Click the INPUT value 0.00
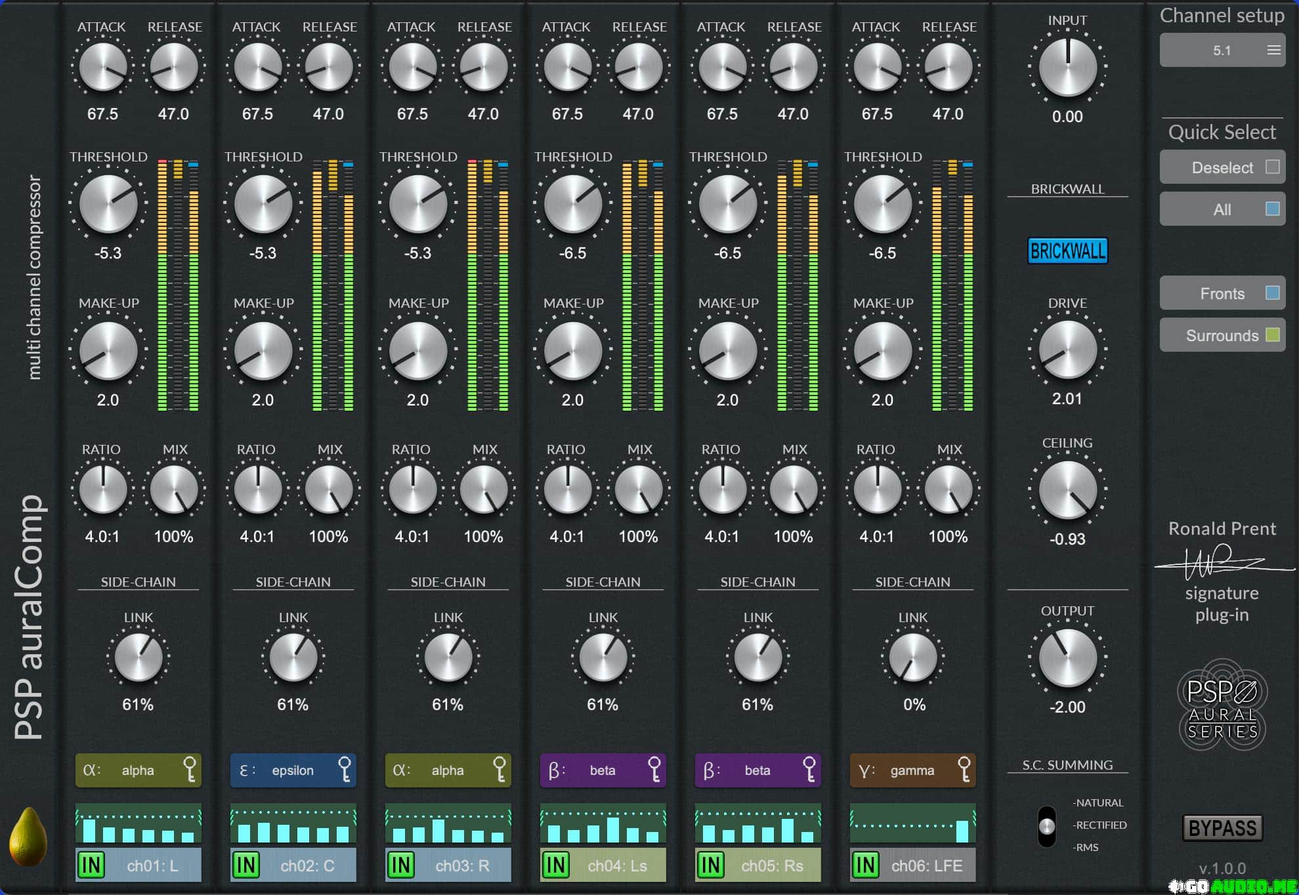The image size is (1299, 895). [1067, 117]
